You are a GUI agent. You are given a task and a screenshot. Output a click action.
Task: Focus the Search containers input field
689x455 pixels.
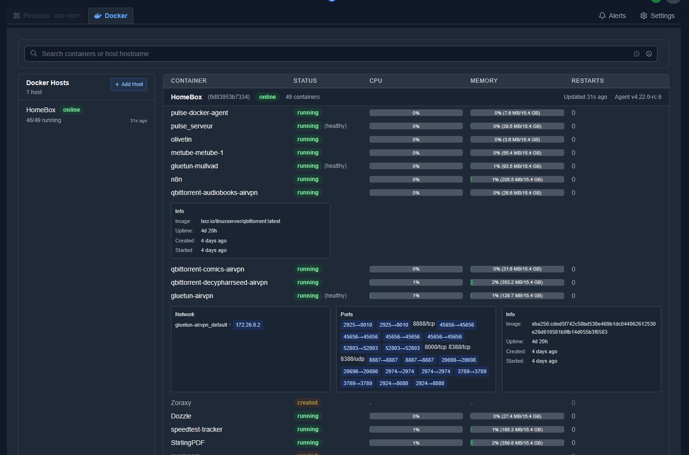coord(333,54)
